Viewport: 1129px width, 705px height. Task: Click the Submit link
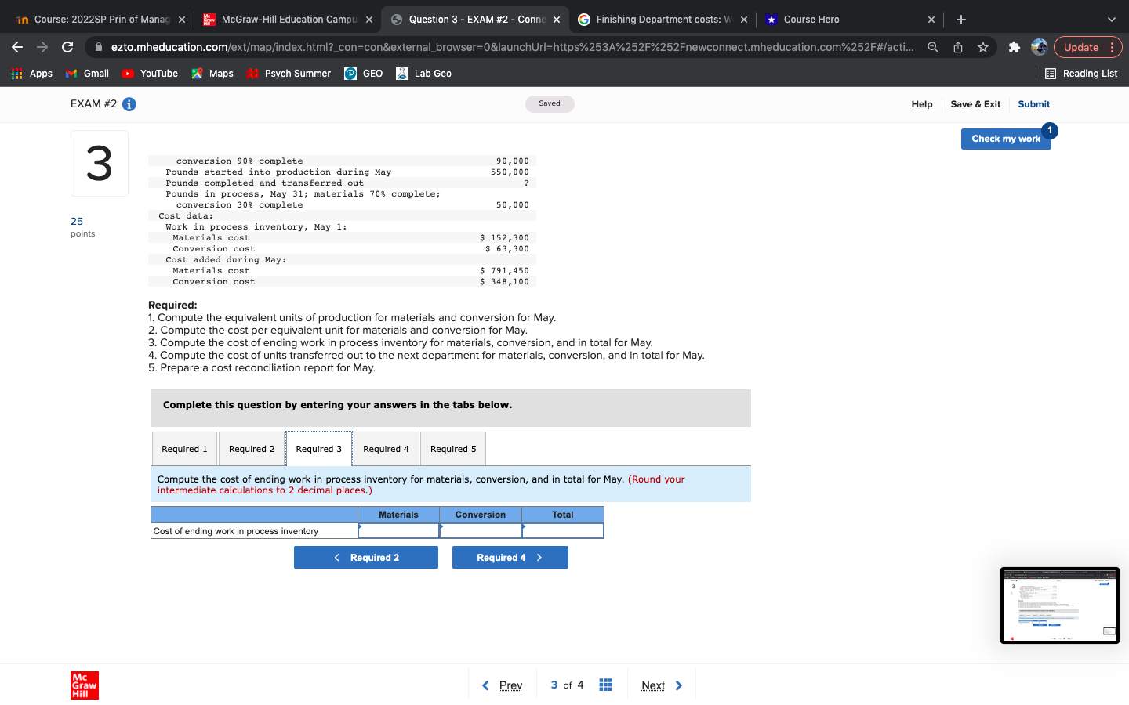[x=1033, y=103]
